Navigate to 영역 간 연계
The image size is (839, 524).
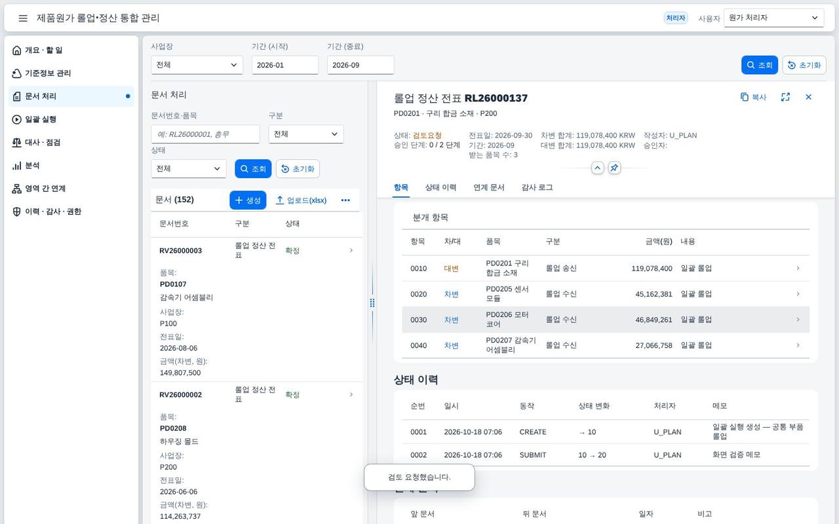(71, 189)
